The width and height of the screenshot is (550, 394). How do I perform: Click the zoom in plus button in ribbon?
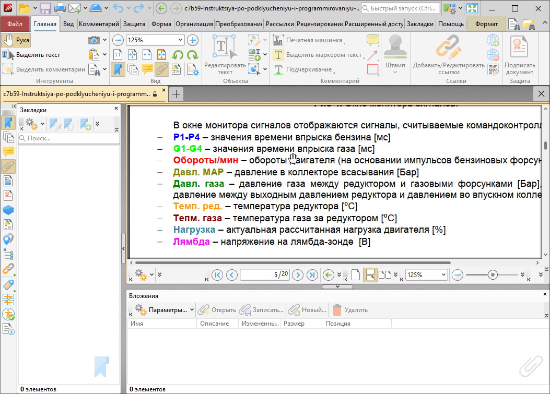tap(193, 40)
